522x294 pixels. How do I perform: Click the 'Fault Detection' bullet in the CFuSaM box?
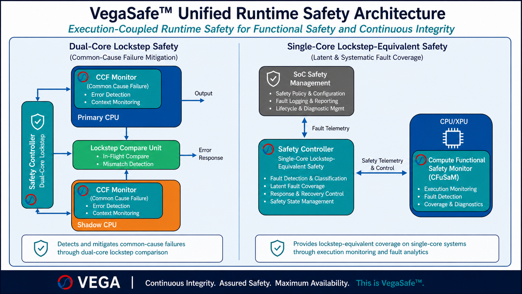point(443,197)
